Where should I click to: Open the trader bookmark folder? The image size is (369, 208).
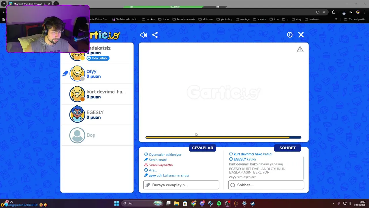pyautogui.click(x=164, y=19)
